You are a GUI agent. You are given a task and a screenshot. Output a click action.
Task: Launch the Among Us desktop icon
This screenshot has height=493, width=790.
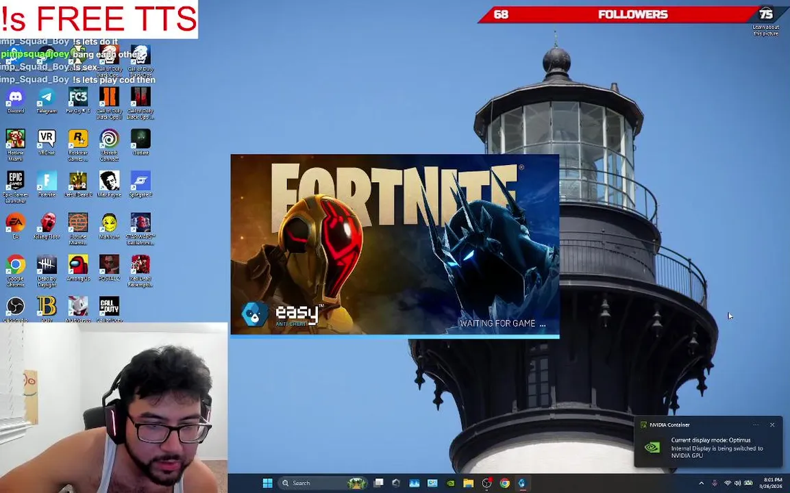[x=78, y=268]
